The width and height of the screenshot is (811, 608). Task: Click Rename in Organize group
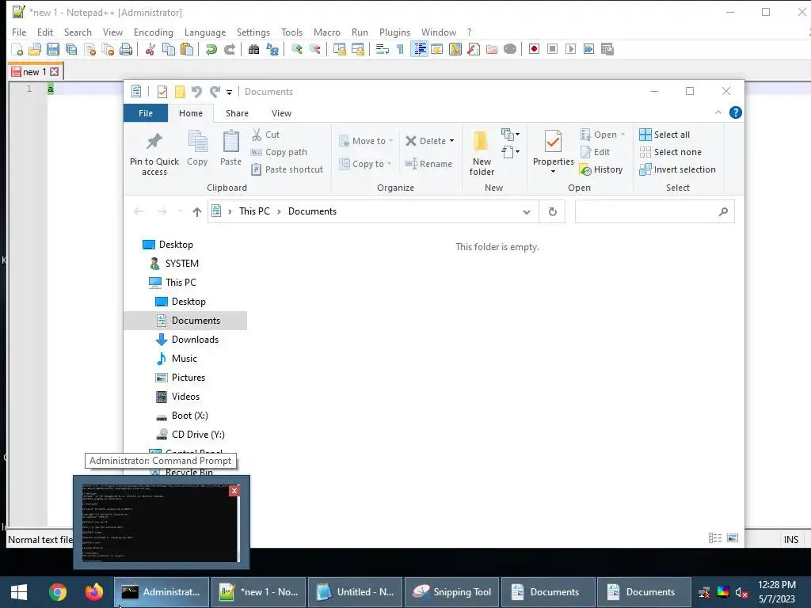pyautogui.click(x=428, y=164)
